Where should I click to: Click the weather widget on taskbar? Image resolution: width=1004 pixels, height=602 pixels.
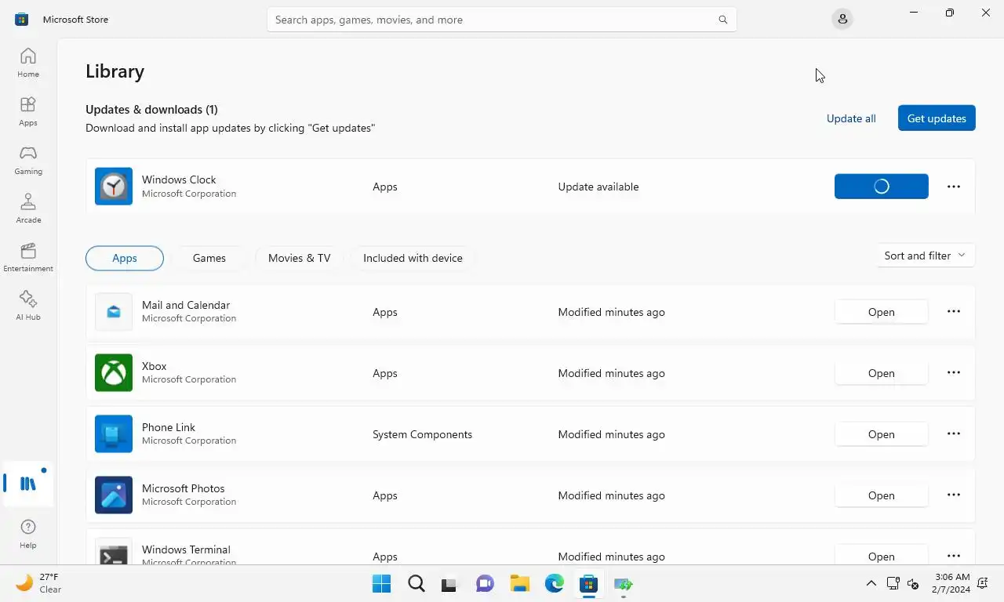coord(39,583)
